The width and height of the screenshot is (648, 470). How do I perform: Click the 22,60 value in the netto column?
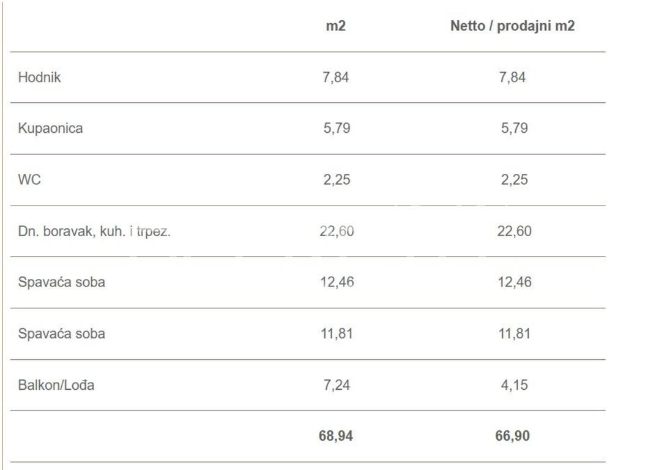(514, 231)
